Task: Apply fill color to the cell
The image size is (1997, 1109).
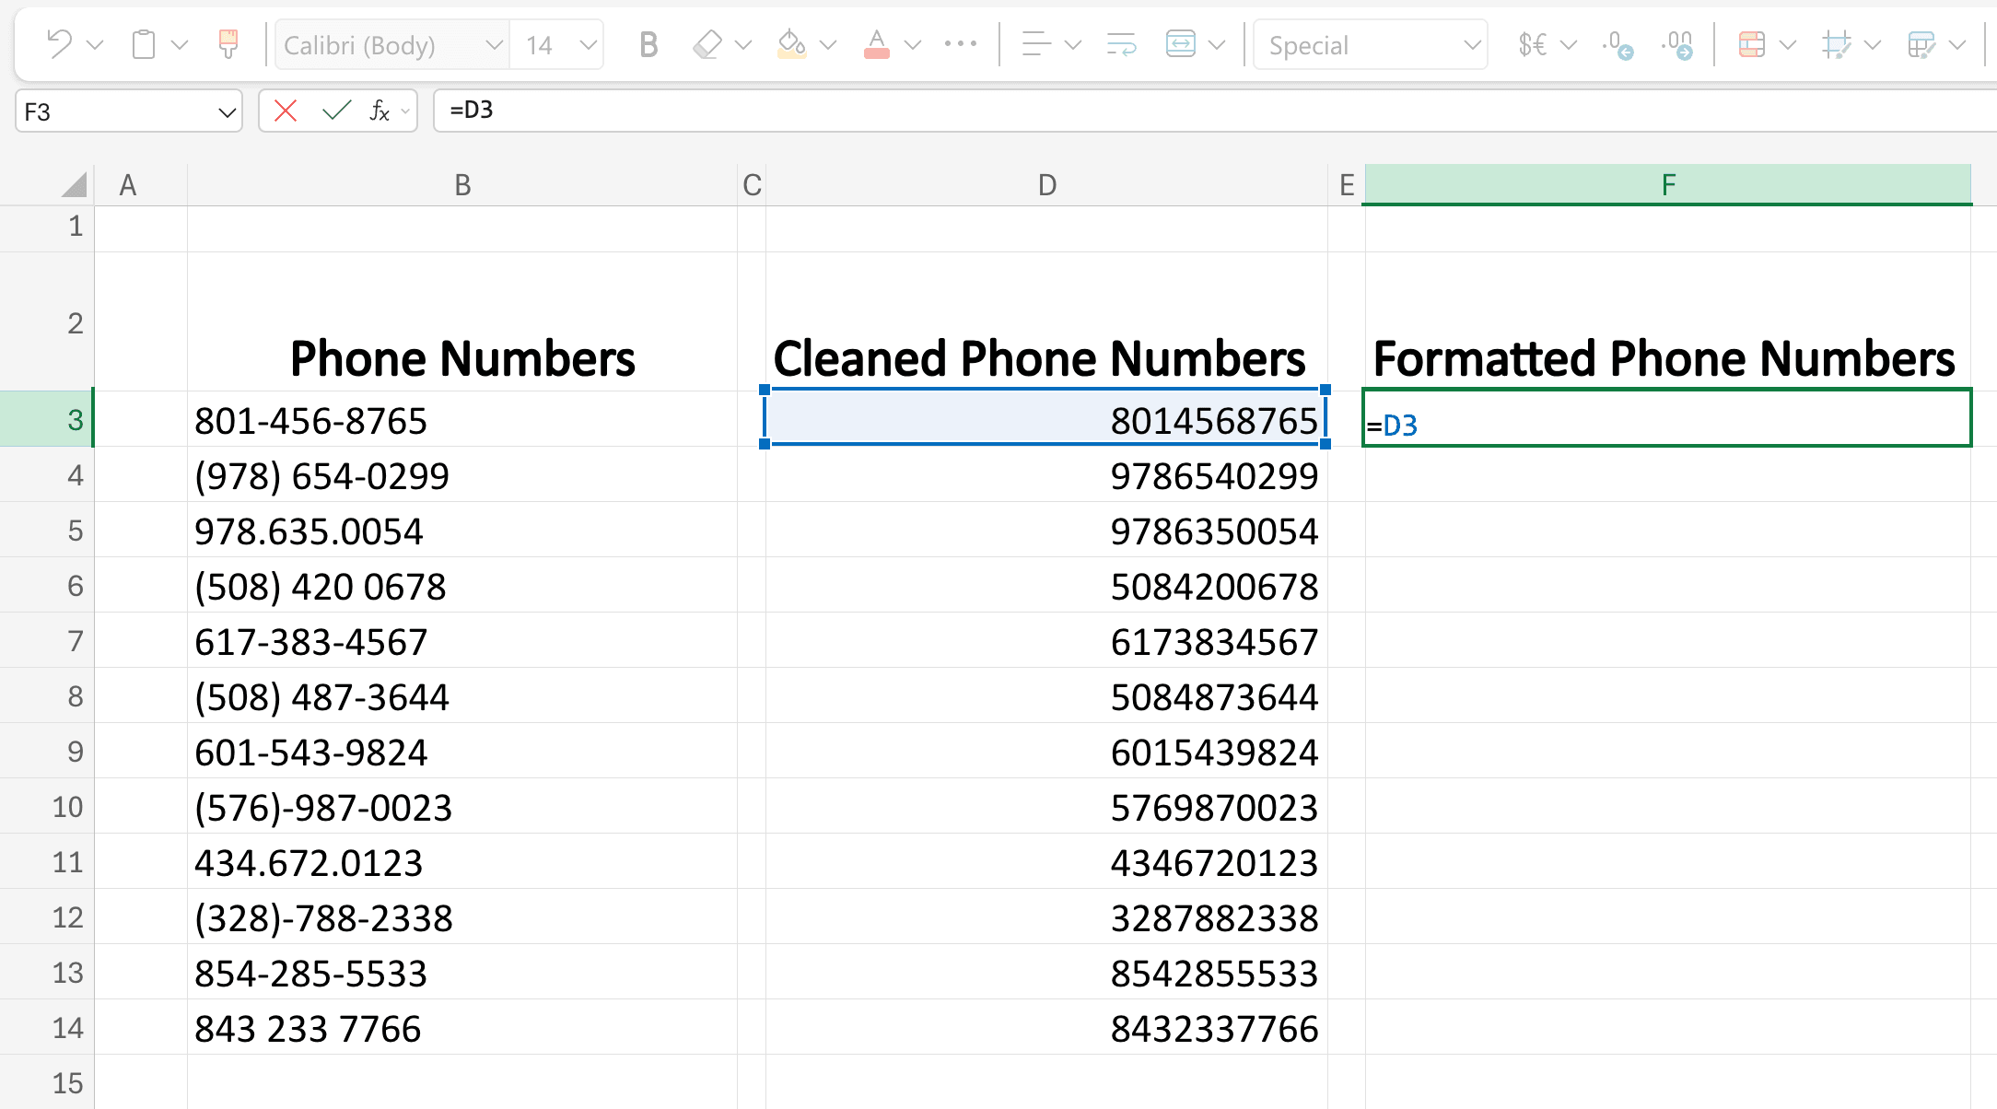Action: pyautogui.click(x=792, y=43)
